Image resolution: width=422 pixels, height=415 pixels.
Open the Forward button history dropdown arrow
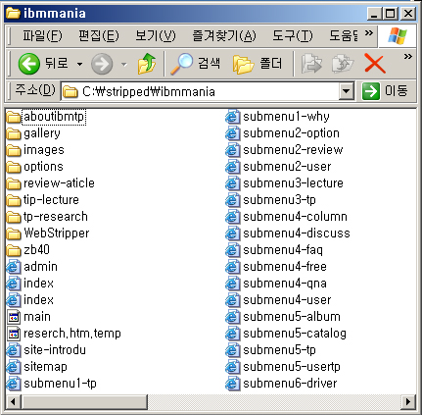124,64
